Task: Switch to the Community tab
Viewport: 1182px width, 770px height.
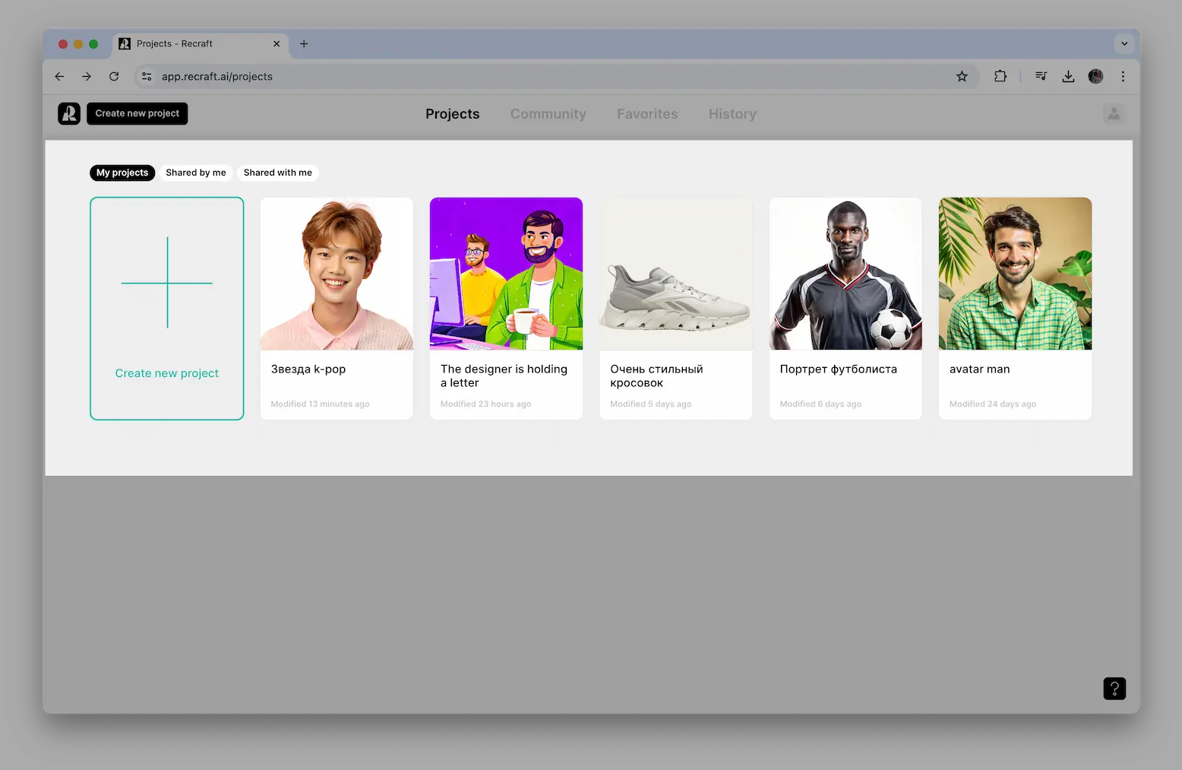Action: point(548,114)
